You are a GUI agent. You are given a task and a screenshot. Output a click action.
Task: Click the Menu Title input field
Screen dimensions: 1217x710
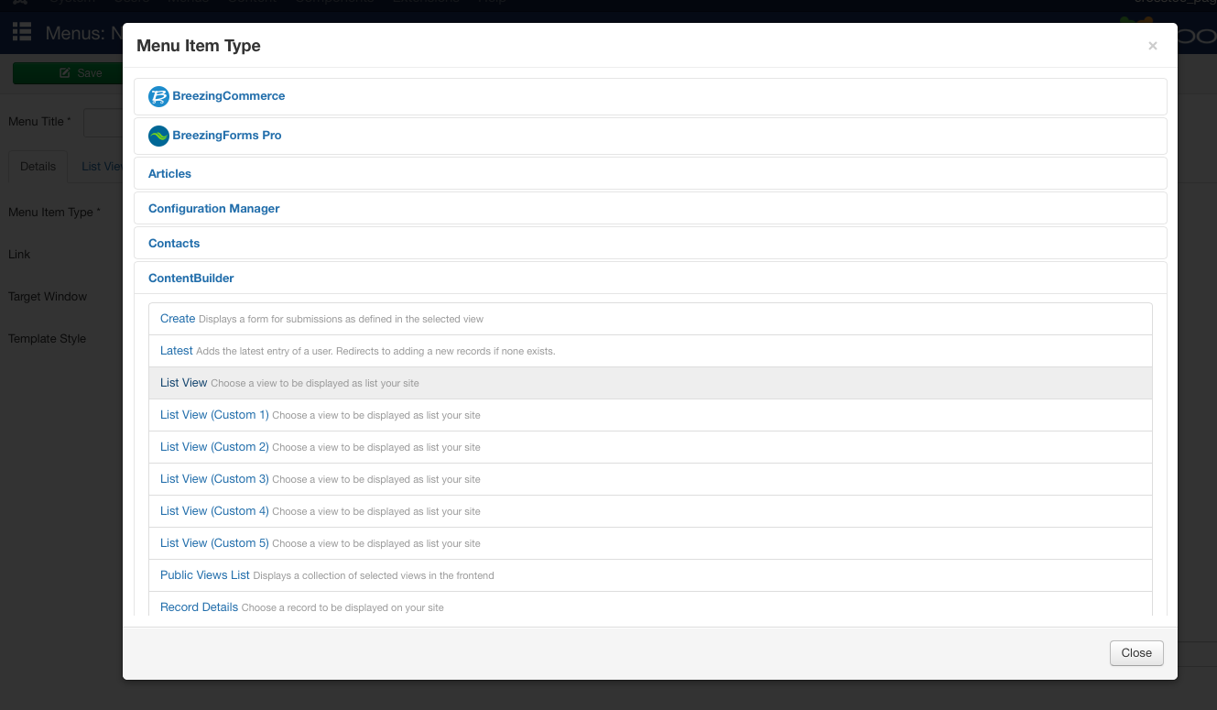(x=103, y=122)
